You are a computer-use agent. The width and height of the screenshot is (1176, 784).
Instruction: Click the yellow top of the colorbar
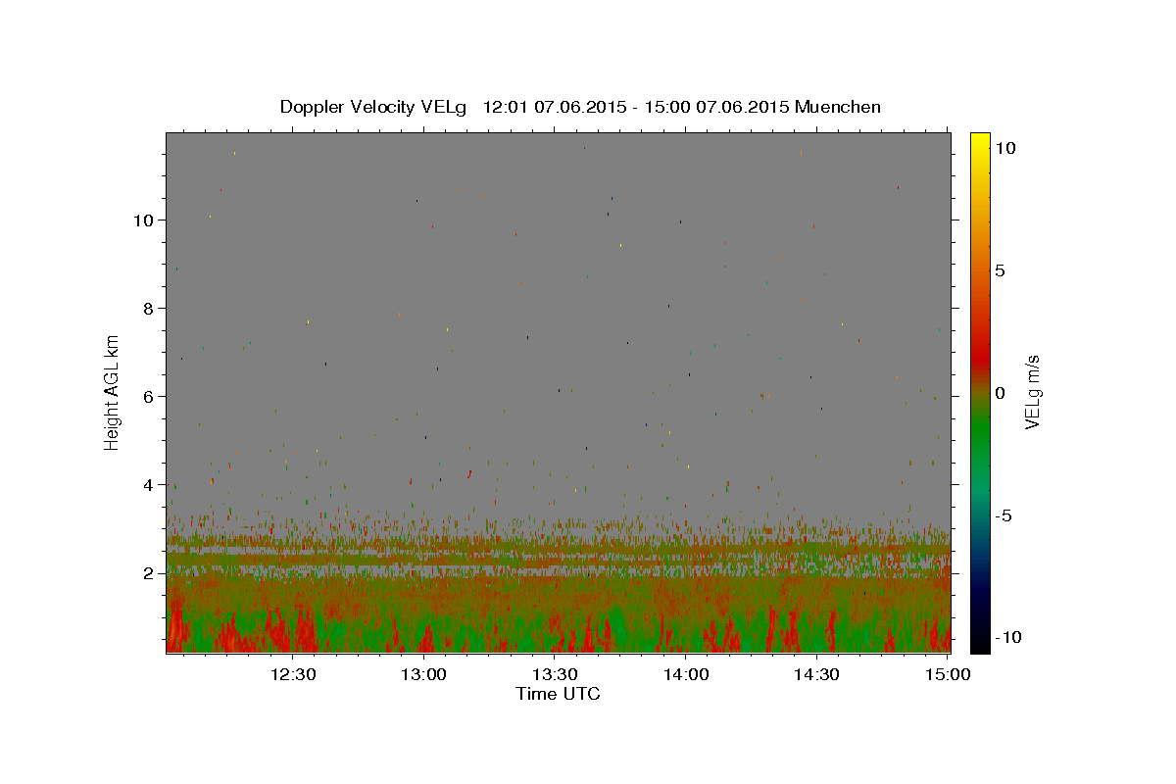(x=980, y=142)
